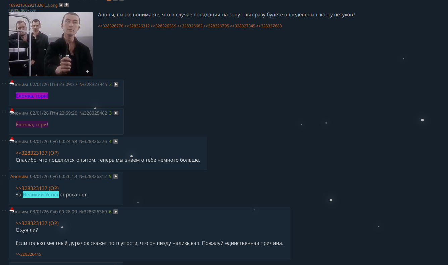
Task: Click the play arrow on post №328326312
Action: click(116, 176)
